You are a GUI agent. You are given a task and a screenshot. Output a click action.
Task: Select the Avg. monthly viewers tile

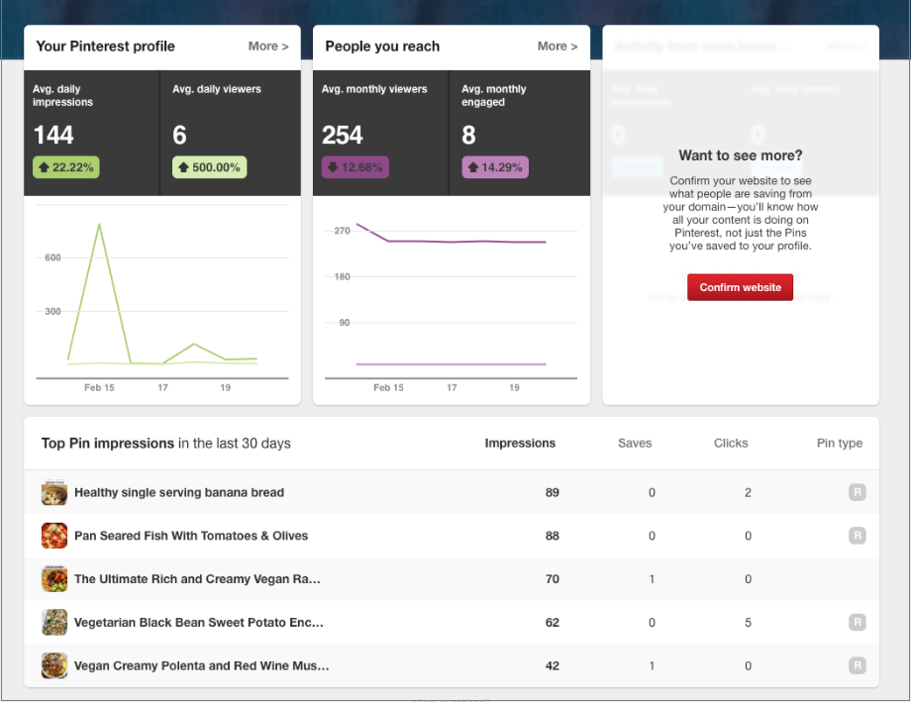tap(380, 133)
